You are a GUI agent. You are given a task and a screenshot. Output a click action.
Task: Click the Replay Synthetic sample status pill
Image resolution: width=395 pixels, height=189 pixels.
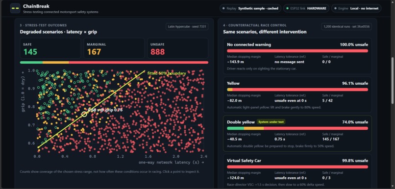point(250,8)
